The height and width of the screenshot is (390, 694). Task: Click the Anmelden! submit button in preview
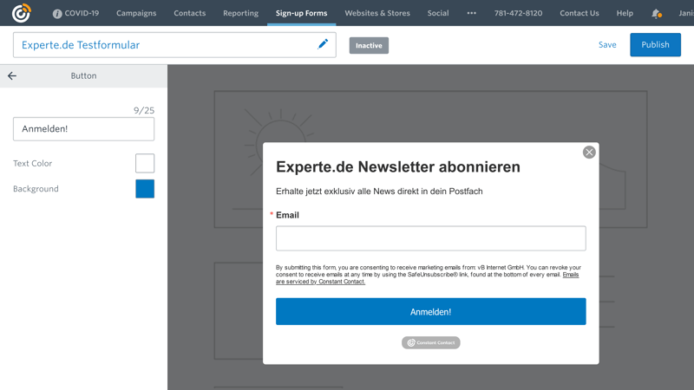click(x=430, y=312)
